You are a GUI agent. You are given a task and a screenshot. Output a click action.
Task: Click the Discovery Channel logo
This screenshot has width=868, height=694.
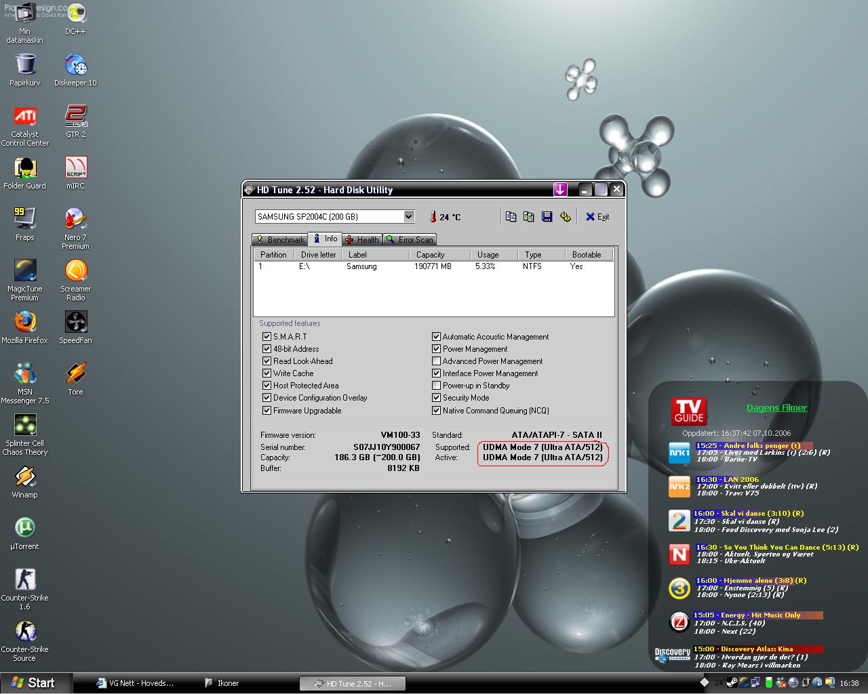point(672,655)
